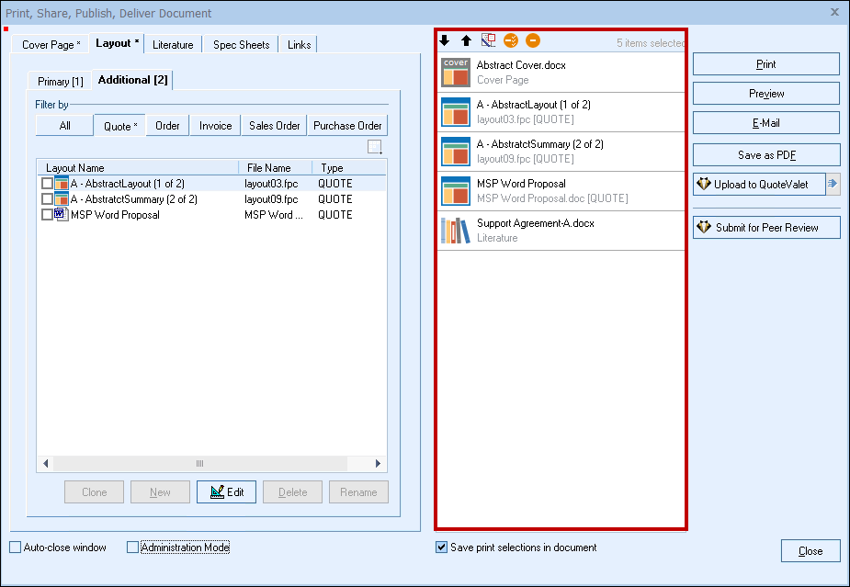850x587 pixels.
Task: Click the move item down arrow icon
Action: coord(445,41)
